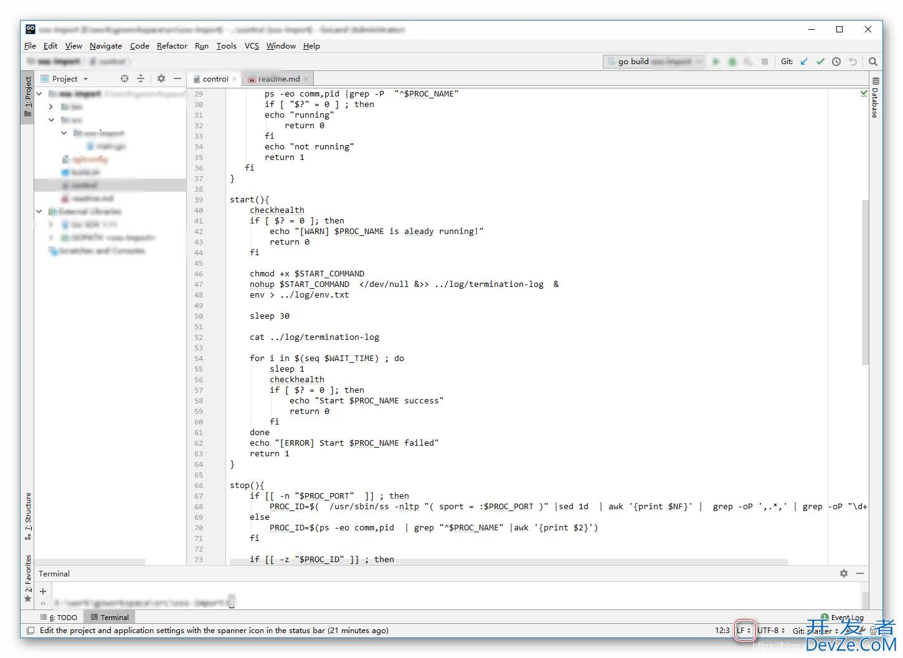Open the 6: TODO tool window

(59, 618)
